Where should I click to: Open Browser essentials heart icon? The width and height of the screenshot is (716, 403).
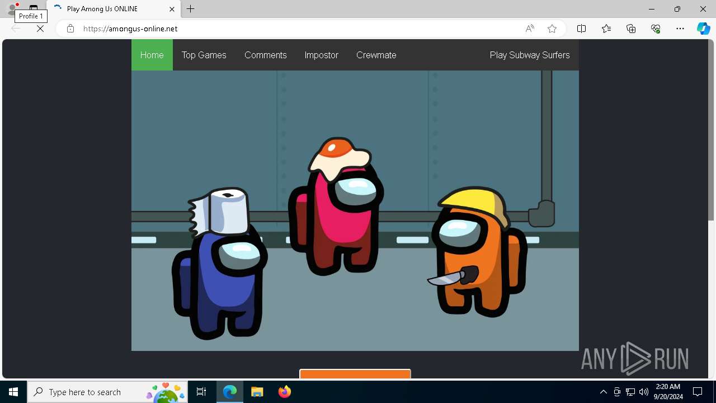tap(656, 29)
